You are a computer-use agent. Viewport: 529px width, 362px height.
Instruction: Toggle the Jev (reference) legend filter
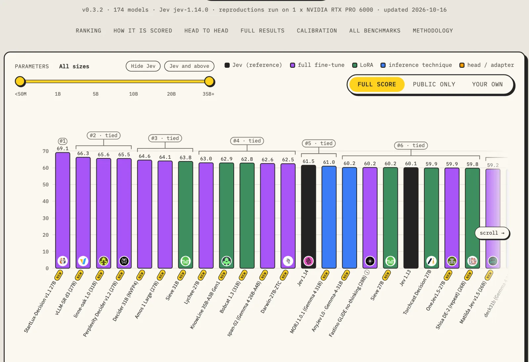253,65
